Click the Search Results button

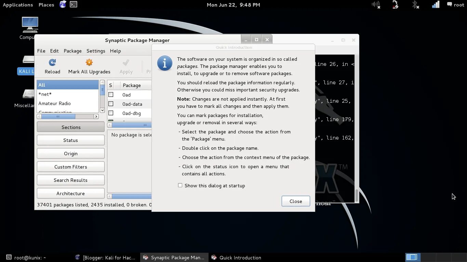[71, 180]
